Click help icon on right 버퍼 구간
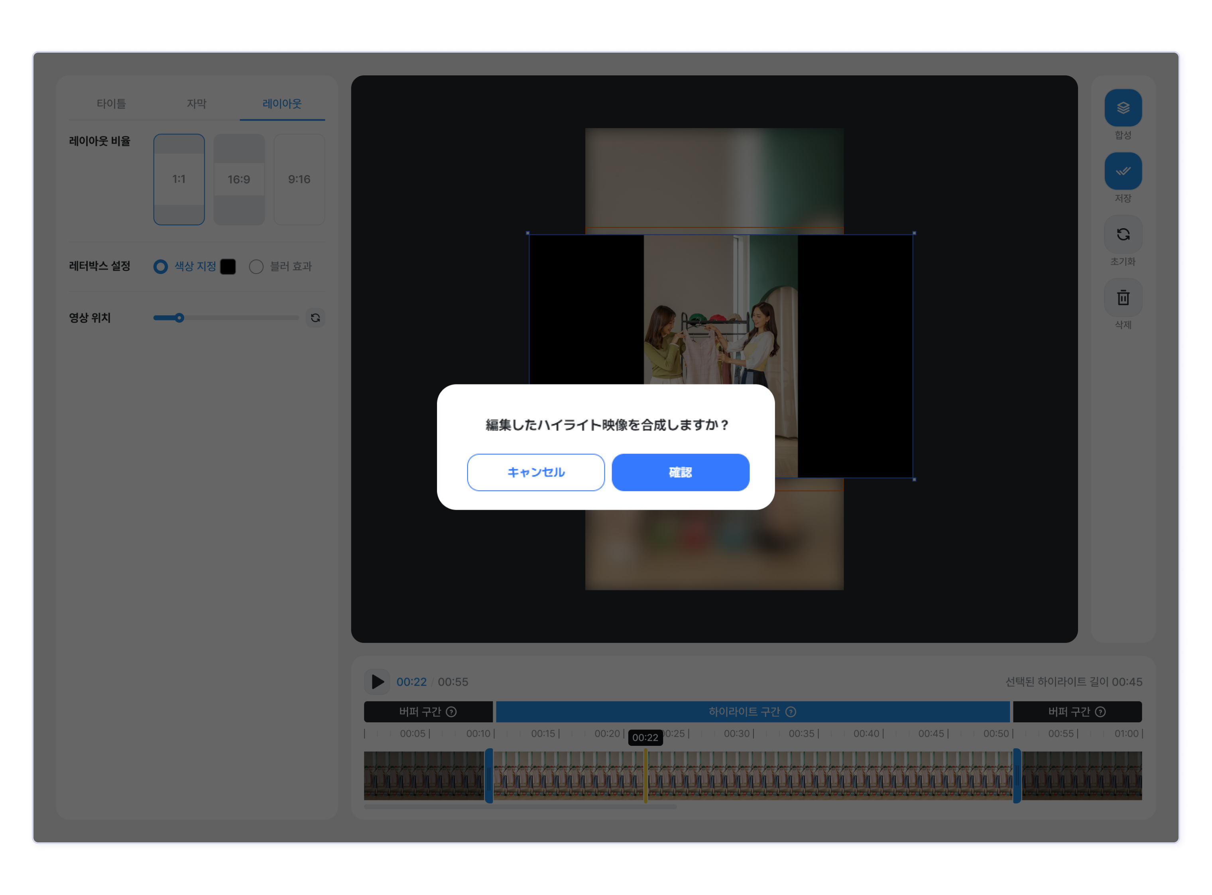This screenshot has height=895, width=1212. tap(1100, 712)
